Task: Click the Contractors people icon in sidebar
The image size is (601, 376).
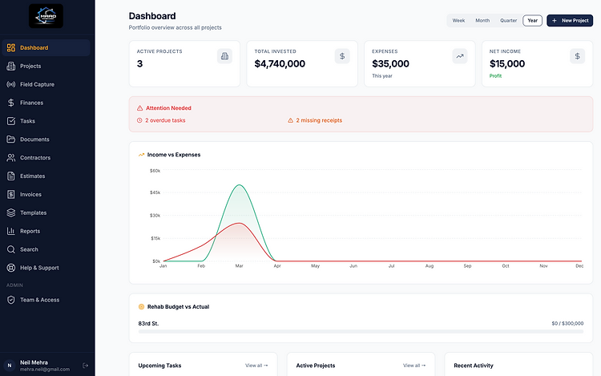Action: tap(10, 157)
